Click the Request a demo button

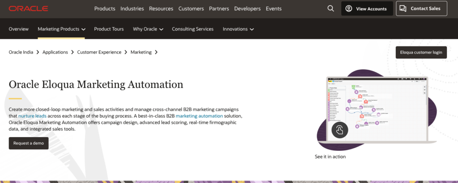pyautogui.click(x=29, y=143)
